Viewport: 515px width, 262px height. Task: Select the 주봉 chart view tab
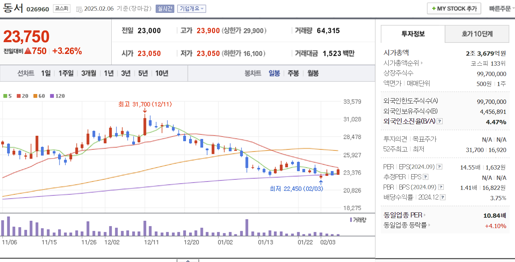(x=293, y=73)
